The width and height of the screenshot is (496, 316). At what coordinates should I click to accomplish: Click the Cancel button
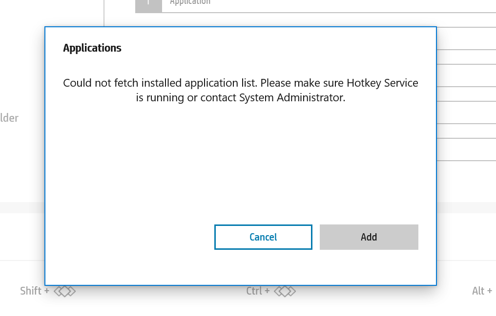(x=263, y=237)
